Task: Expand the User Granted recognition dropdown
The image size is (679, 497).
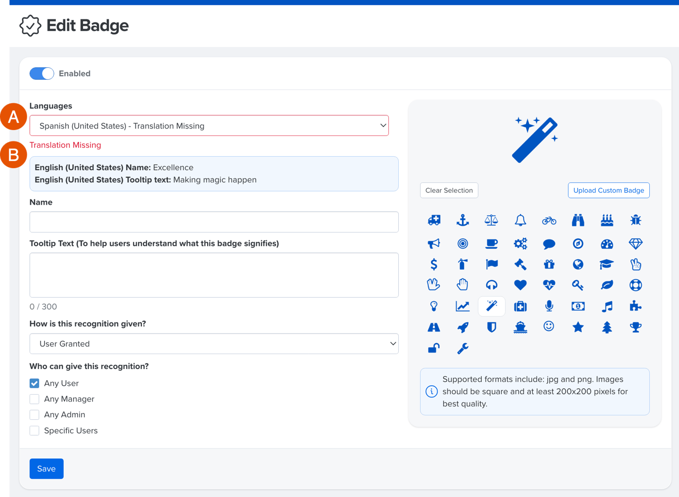Action: tap(214, 344)
